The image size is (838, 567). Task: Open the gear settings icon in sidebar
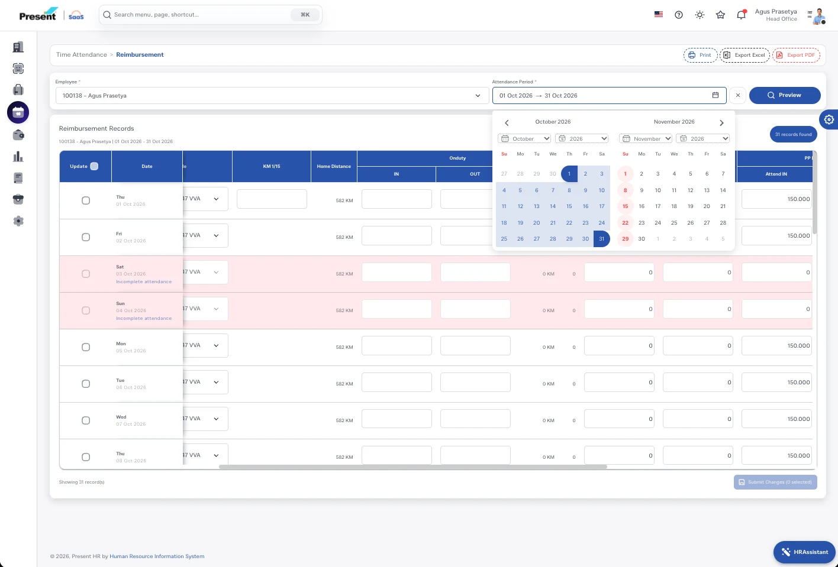18,221
